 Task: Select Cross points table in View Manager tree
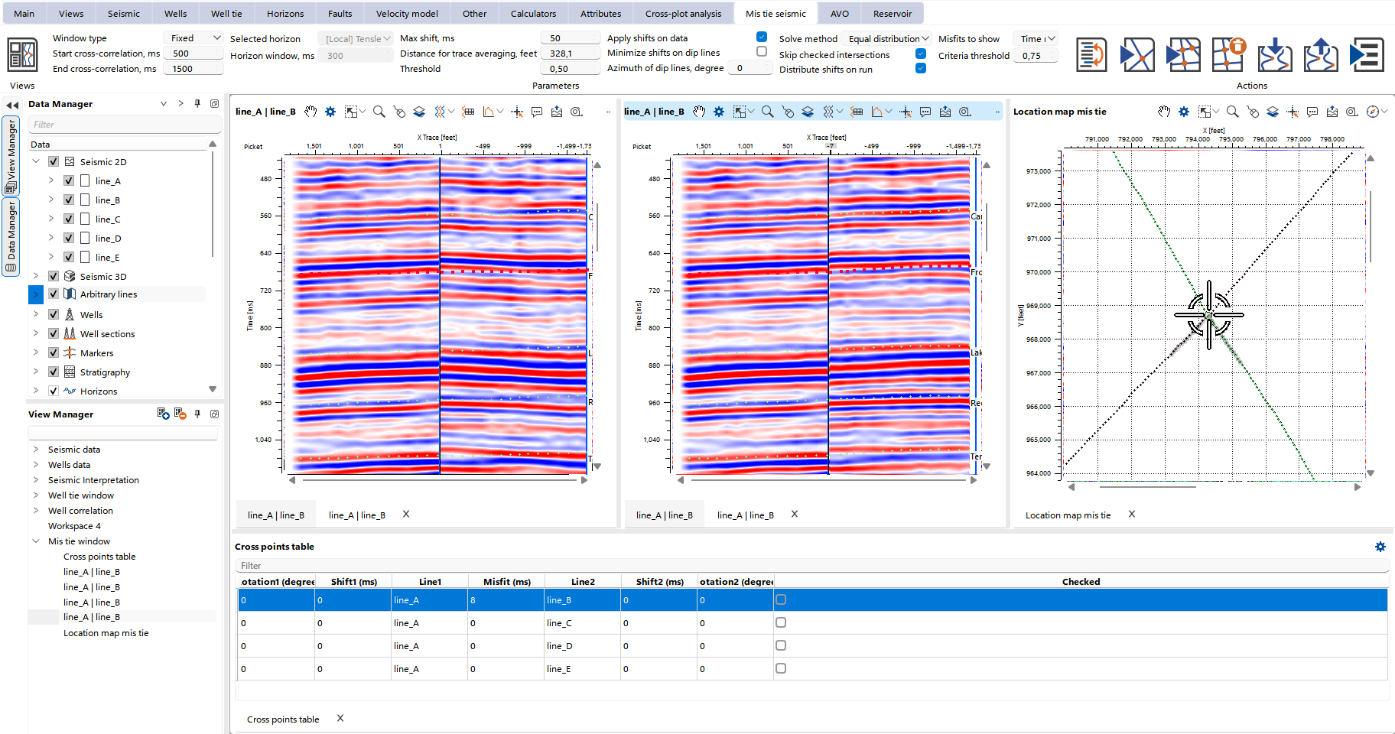click(x=99, y=557)
